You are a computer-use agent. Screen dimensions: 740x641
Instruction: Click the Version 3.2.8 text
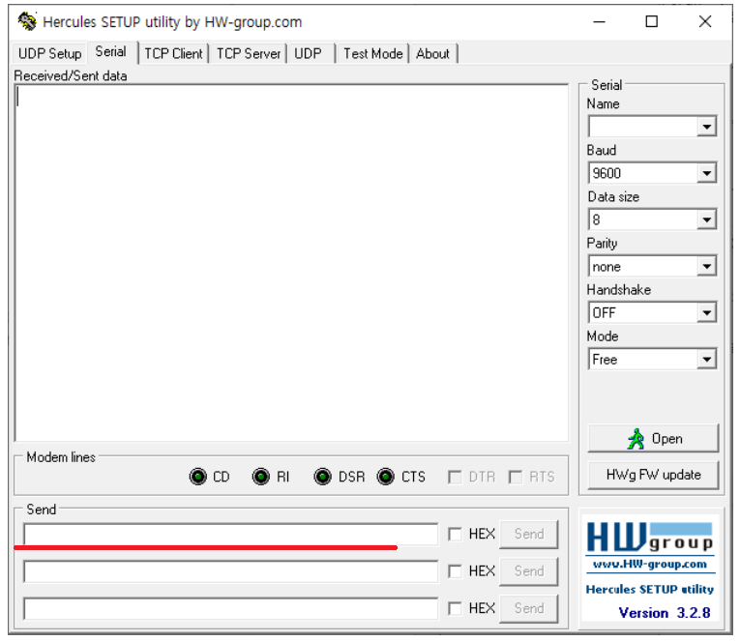point(665,613)
